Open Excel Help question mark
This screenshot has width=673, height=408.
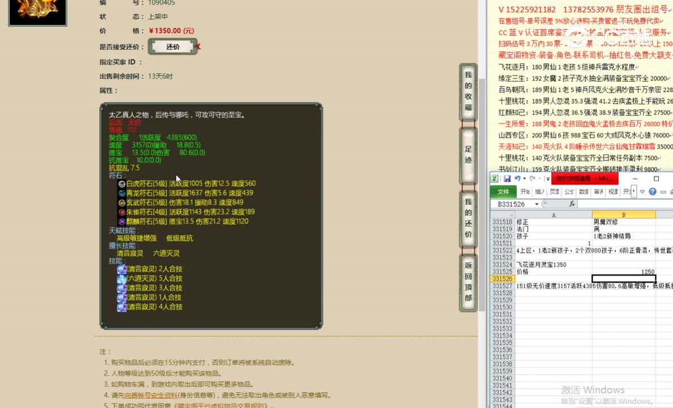click(x=653, y=192)
